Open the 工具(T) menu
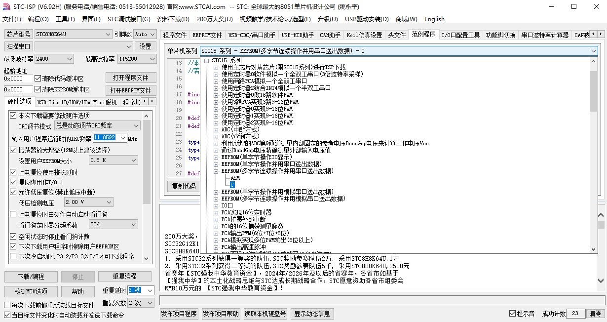The image size is (607, 322). coord(65,19)
